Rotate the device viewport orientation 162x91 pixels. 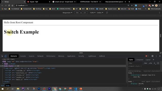(107, 13)
